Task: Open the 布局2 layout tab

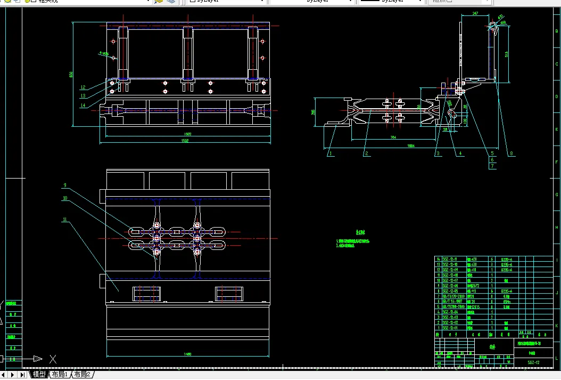Action: coord(82,374)
